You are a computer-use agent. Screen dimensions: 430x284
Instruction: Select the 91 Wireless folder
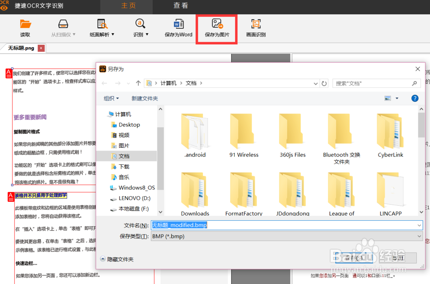click(x=244, y=136)
